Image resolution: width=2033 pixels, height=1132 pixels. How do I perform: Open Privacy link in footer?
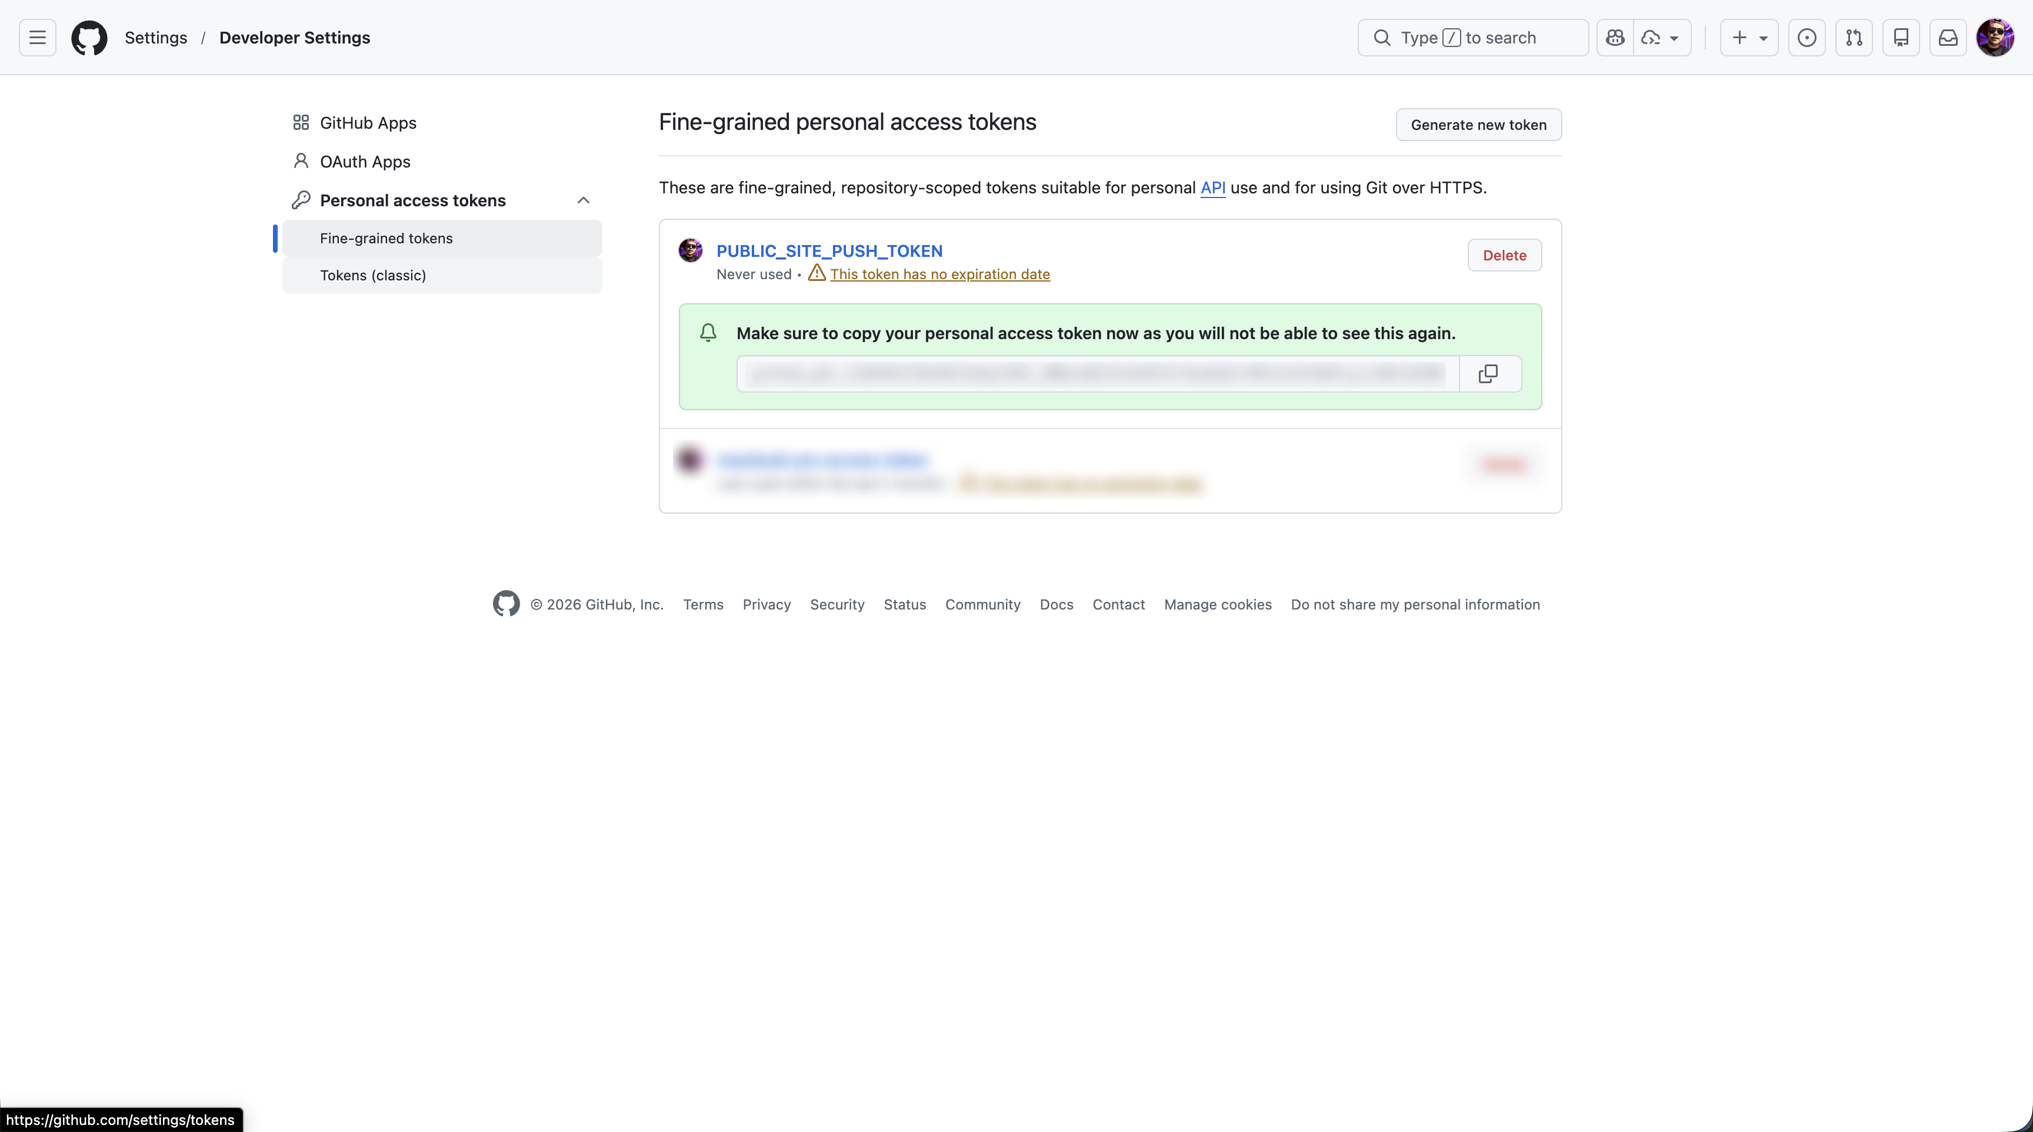766,605
